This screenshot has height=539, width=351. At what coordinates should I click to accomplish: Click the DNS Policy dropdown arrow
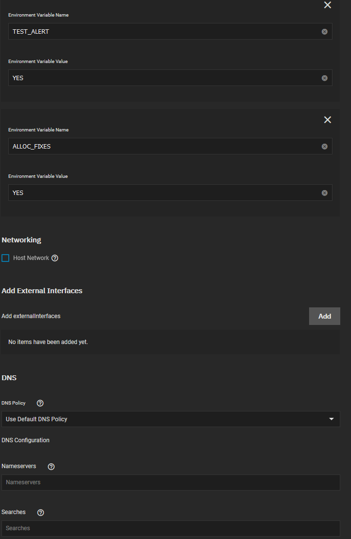(x=331, y=419)
